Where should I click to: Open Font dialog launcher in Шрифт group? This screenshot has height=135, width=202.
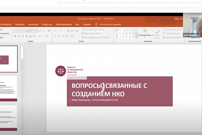[x=50, y=41]
